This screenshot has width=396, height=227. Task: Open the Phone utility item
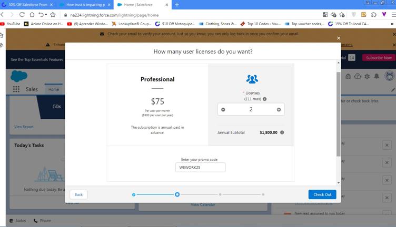42,221
